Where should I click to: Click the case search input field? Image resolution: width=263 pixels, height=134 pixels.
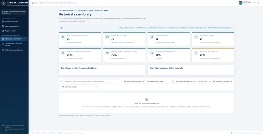coord(92,82)
